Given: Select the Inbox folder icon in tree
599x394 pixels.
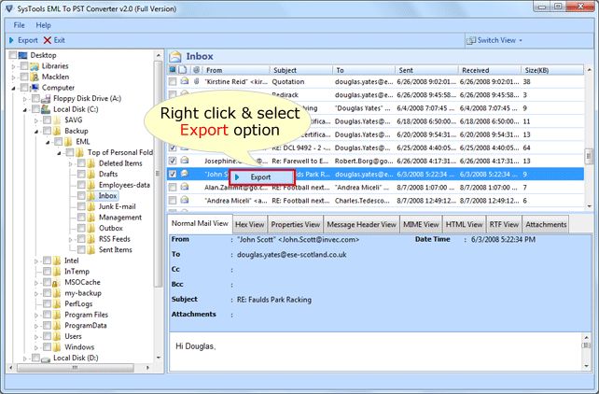Looking at the screenshot, I should [91, 195].
